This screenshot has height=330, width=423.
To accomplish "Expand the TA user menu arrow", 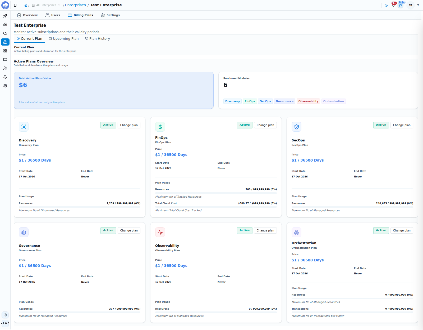I will [x=418, y=5].
